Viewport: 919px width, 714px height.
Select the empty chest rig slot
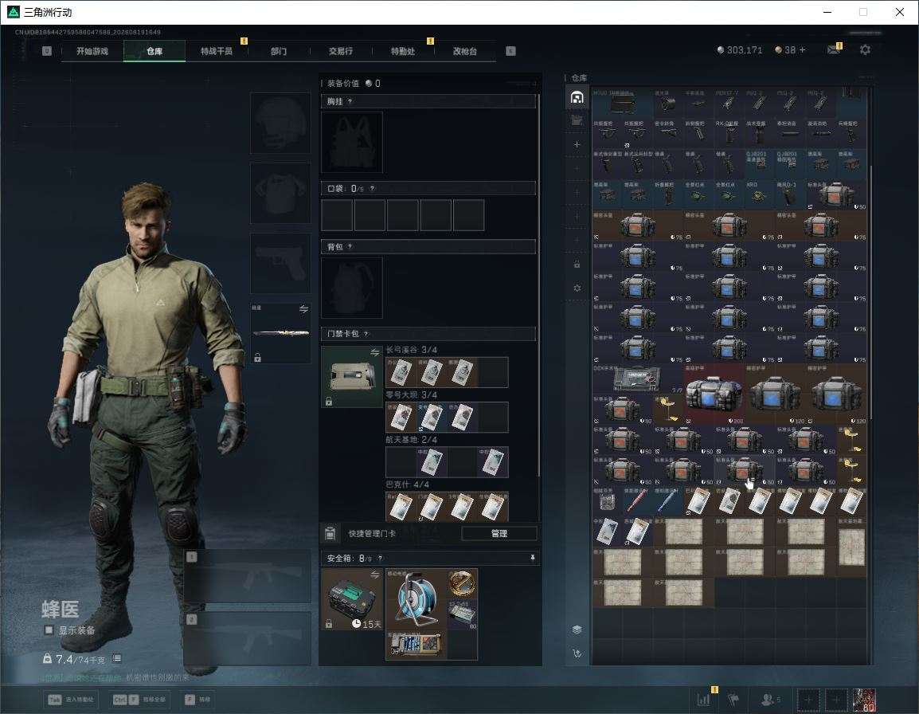coord(352,142)
